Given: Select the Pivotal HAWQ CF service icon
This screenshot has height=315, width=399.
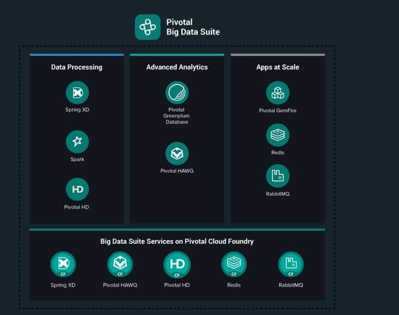Looking at the screenshot, I should (x=120, y=264).
